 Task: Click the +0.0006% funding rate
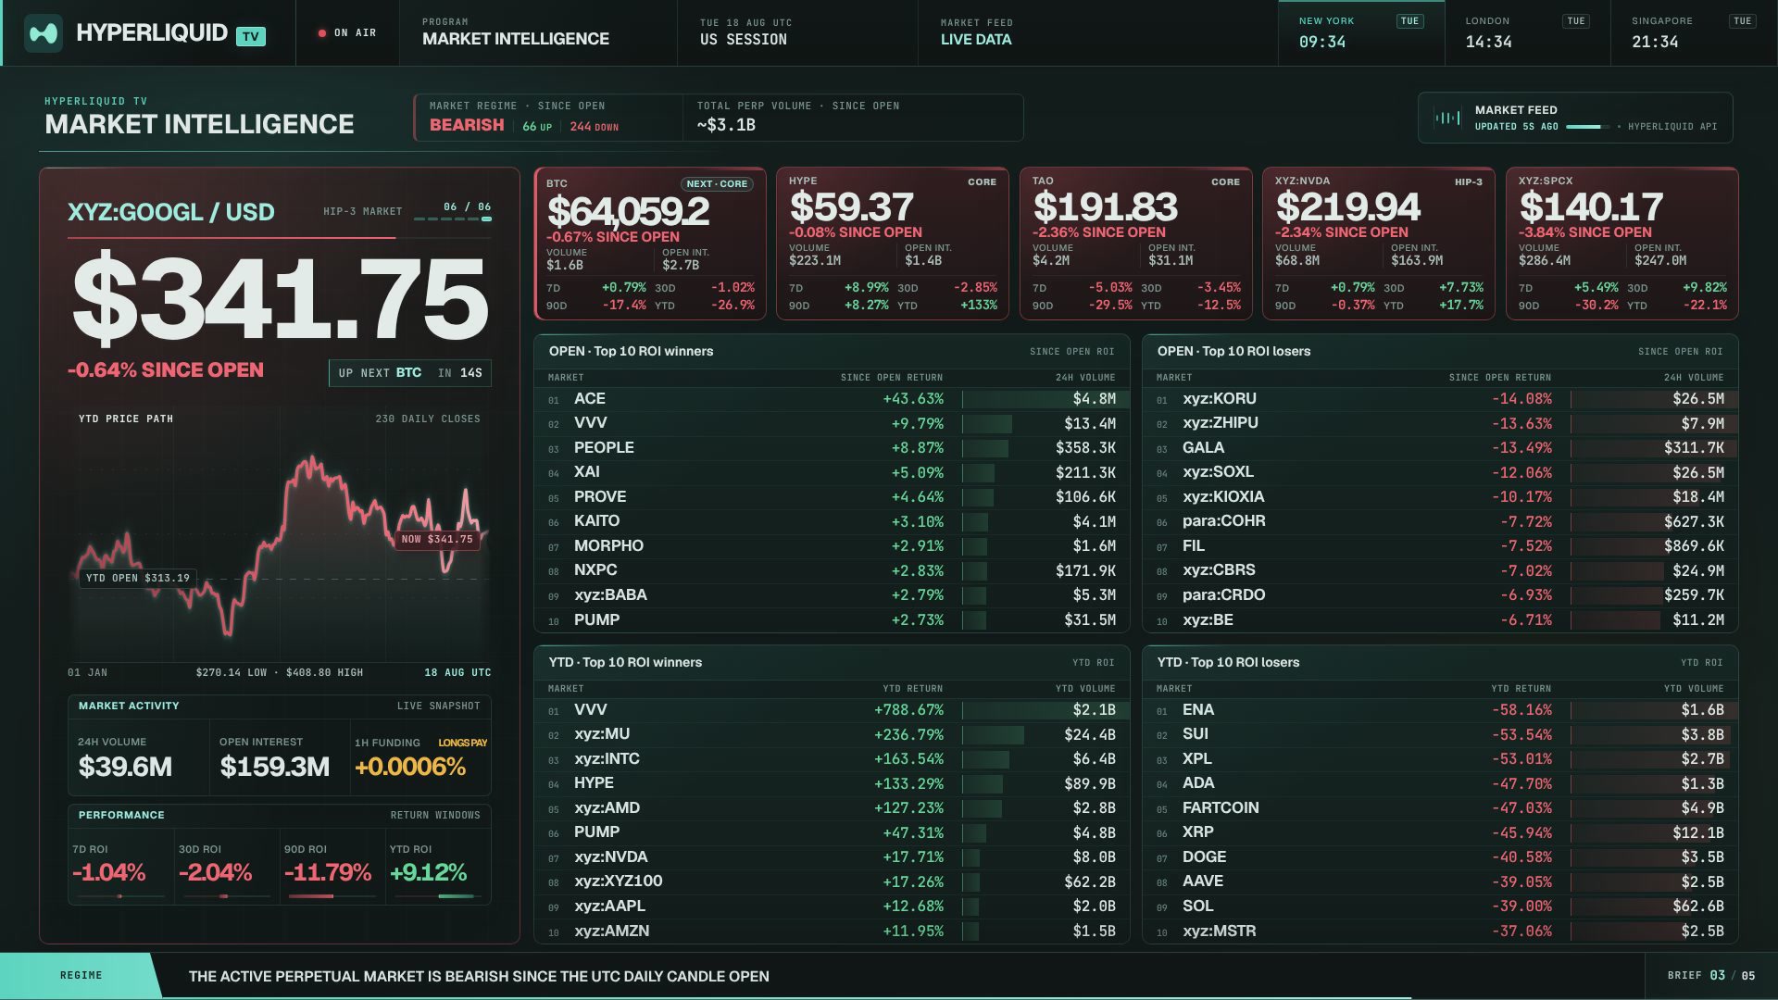click(410, 767)
